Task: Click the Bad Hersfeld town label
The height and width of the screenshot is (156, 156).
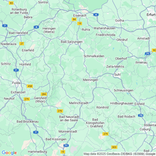Action: pos(18,33)
